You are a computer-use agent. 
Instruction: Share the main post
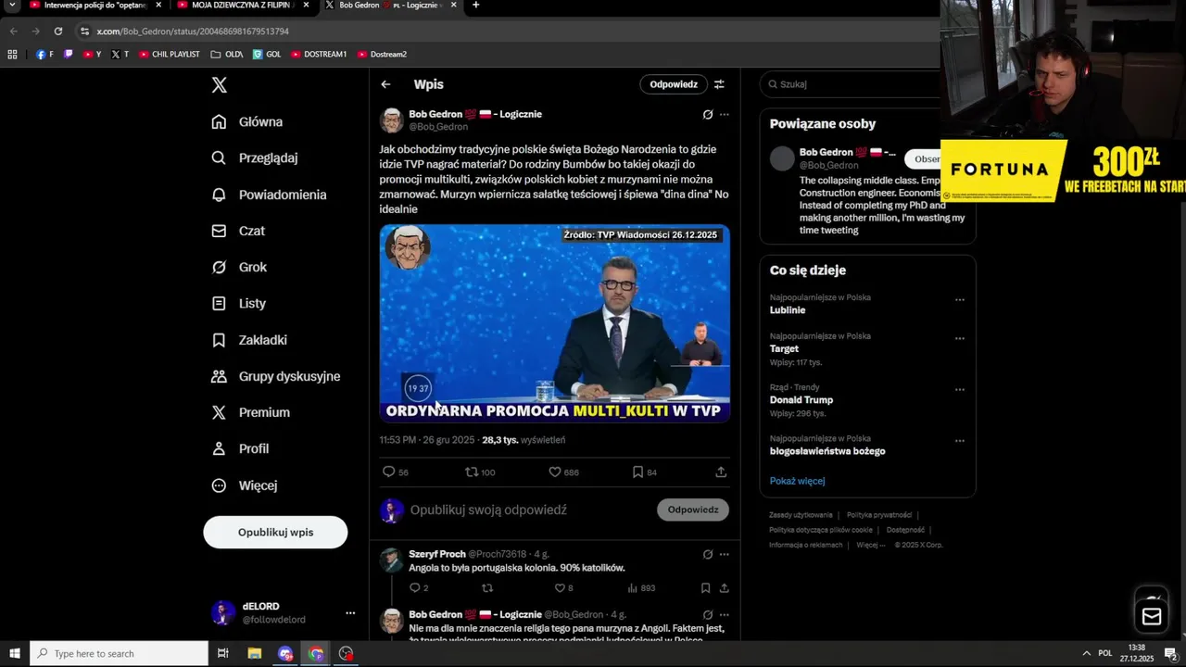[x=721, y=472]
